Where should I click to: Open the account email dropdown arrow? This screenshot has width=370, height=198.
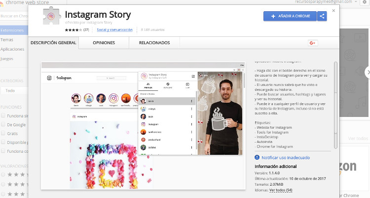[x=356, y=2]
